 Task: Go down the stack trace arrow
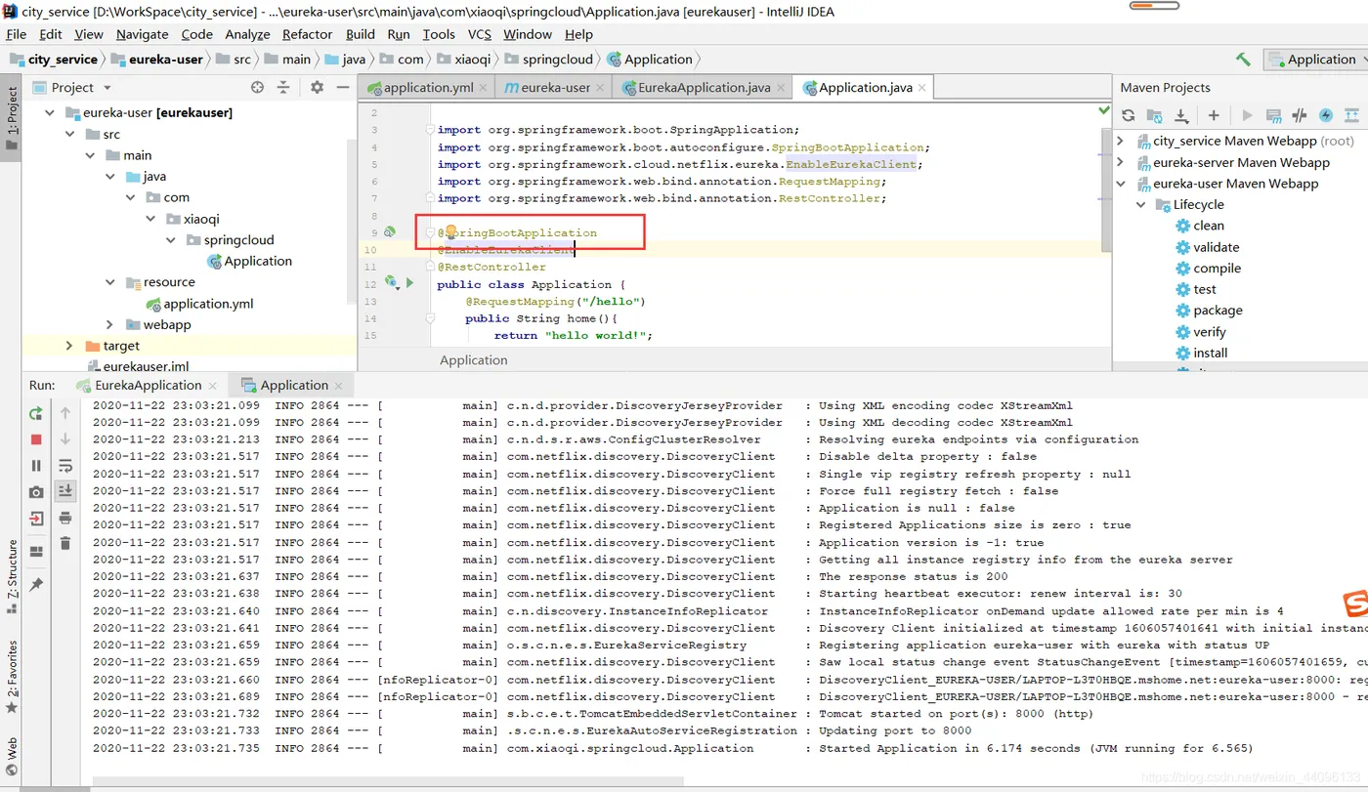pos(65,439)
